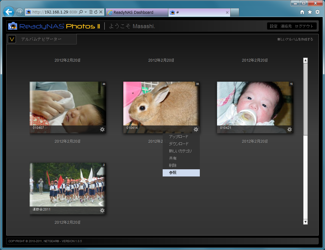Click the scrollbar down arrow

point(305,222)
